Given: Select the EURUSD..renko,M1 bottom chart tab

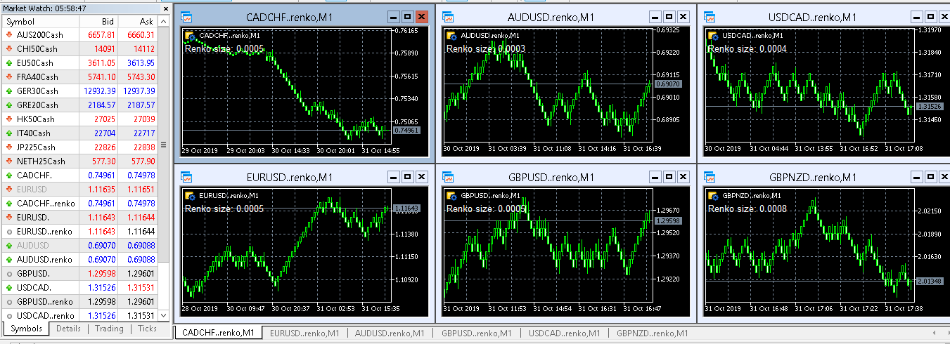Looking at the screenshot, I should (x=304, y=333).
